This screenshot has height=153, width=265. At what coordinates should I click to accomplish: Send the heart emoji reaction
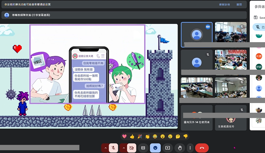[x=124, y=136]
